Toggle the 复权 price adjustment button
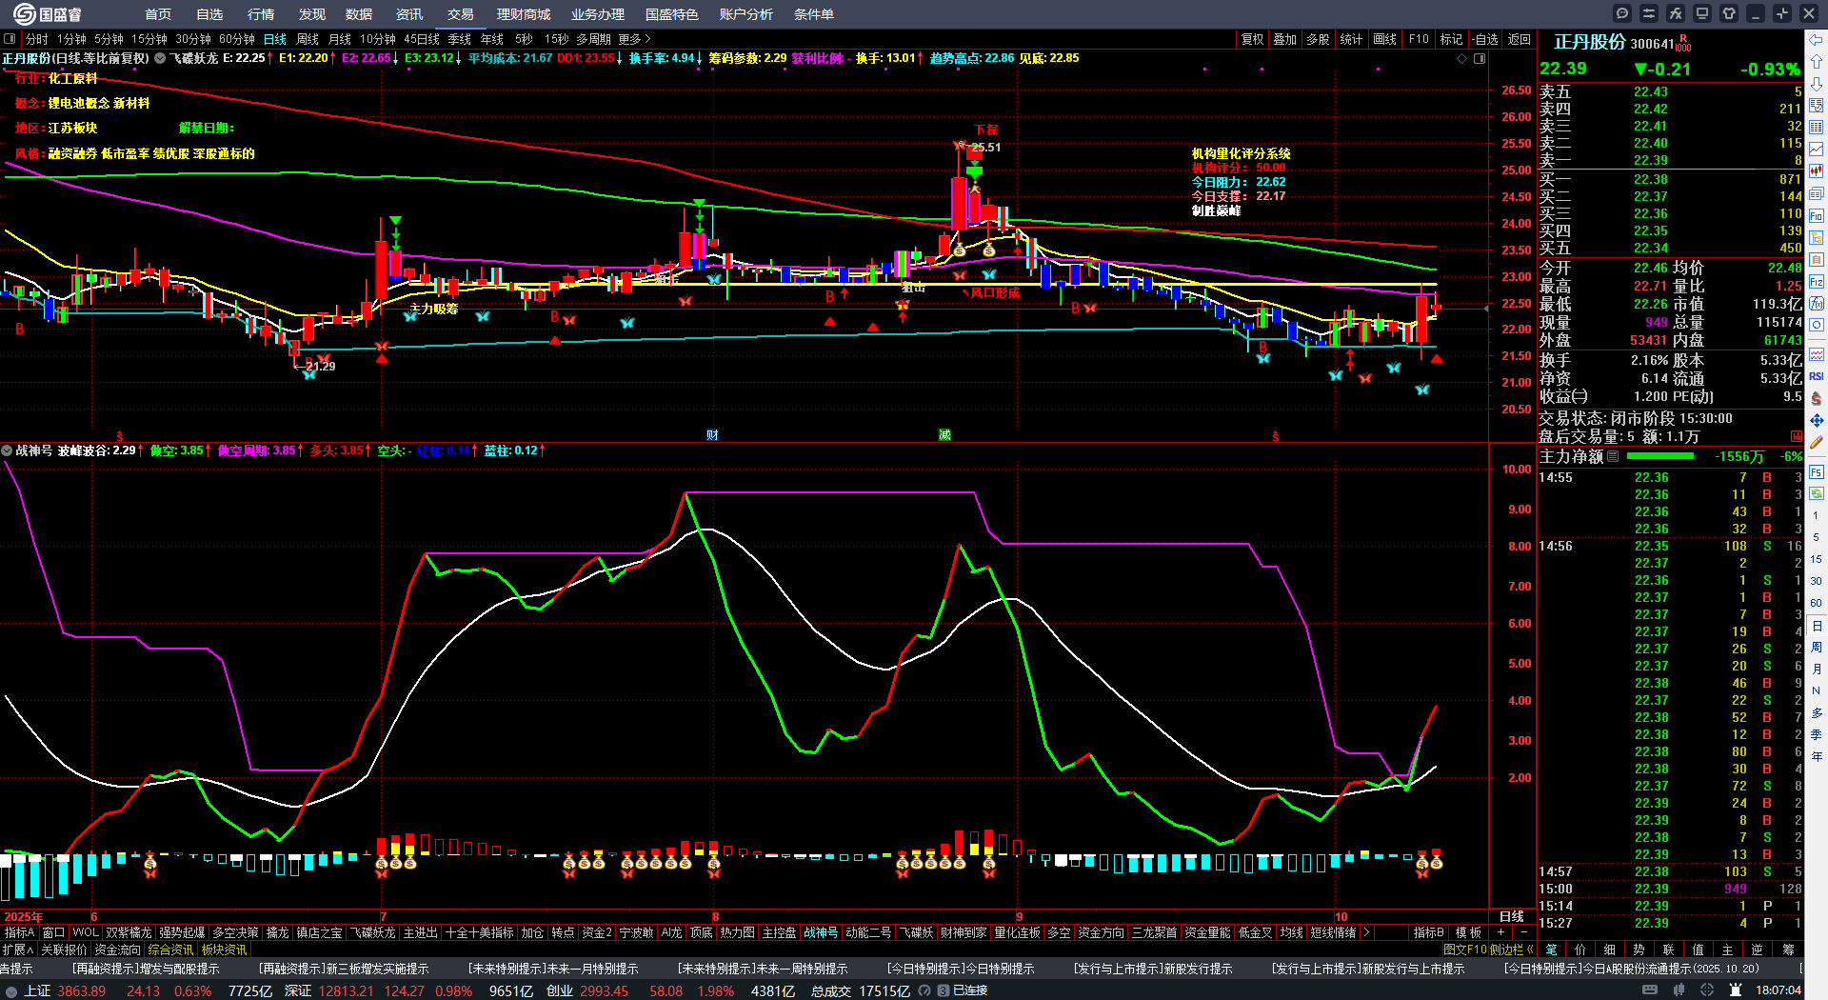Viewport: 1828px width, 1000px height. 1252,39
